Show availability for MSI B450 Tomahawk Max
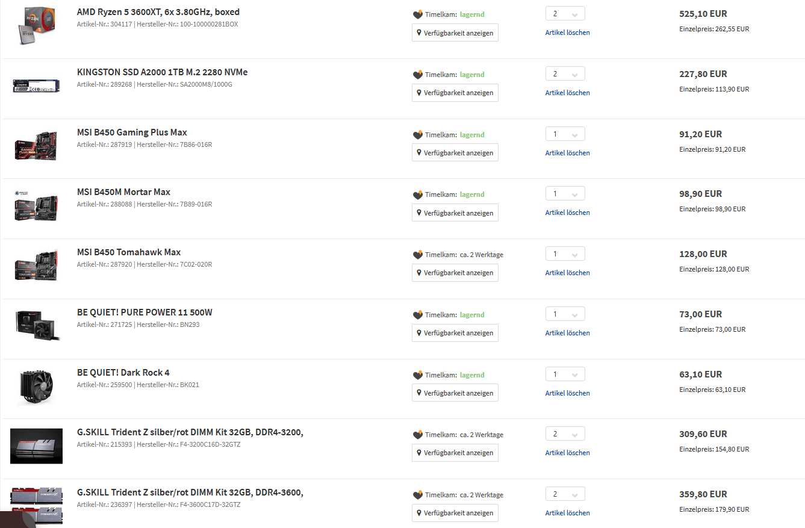805x528 pixels. point(455,273)
